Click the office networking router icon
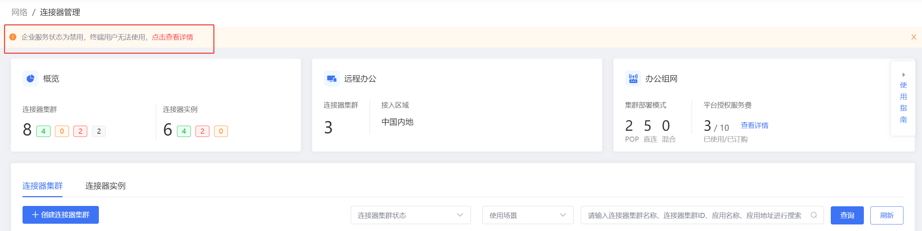 click(x=633, y=78)
